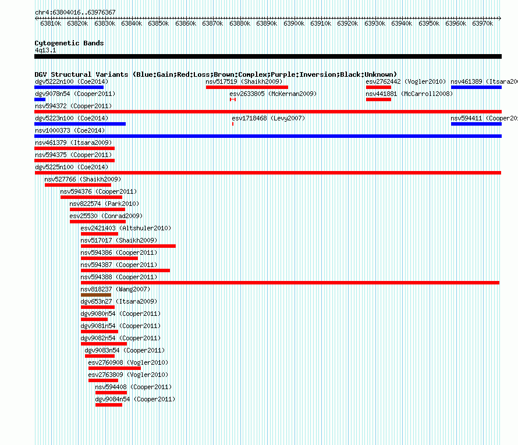Click the red esv2421403 loss bar
This screenshot has height=445, width=518.
point(100,234)
